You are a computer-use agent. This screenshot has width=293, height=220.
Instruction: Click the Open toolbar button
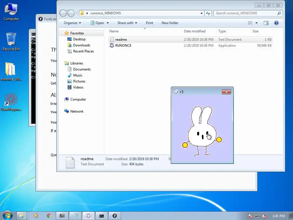tap(97, 23)
